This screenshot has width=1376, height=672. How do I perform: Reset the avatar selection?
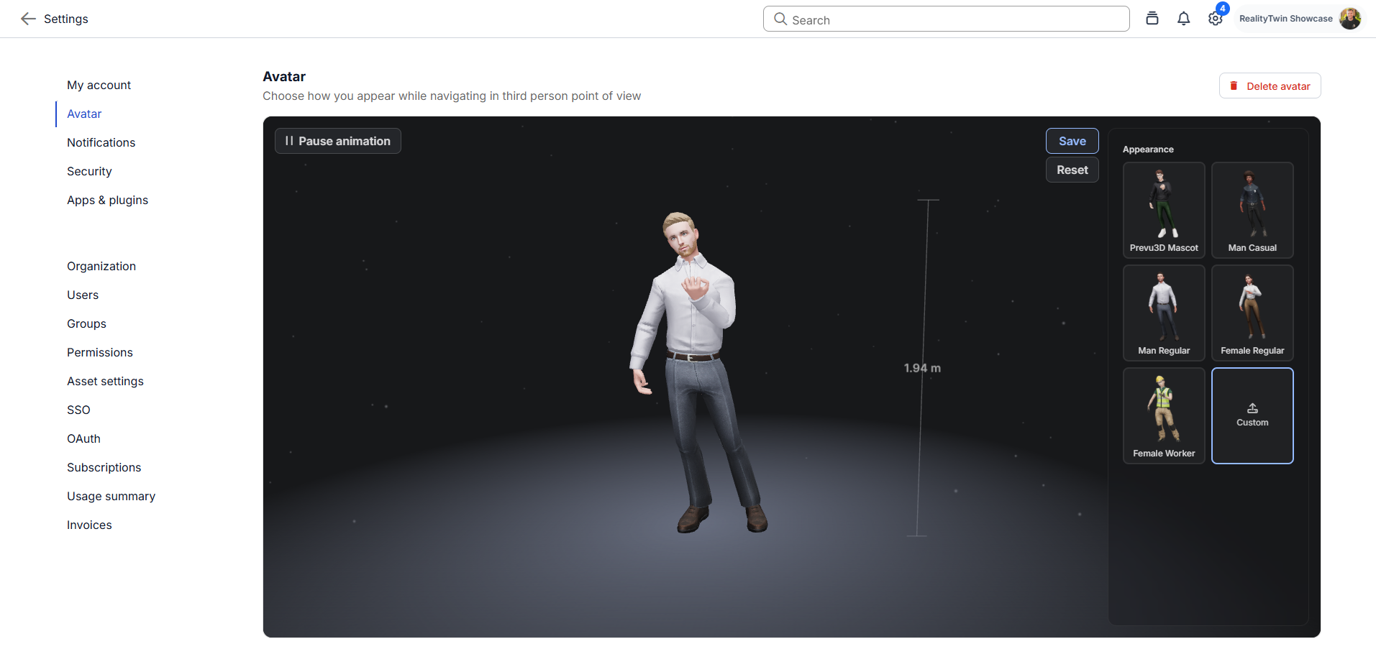click(x=1072, y=170)
